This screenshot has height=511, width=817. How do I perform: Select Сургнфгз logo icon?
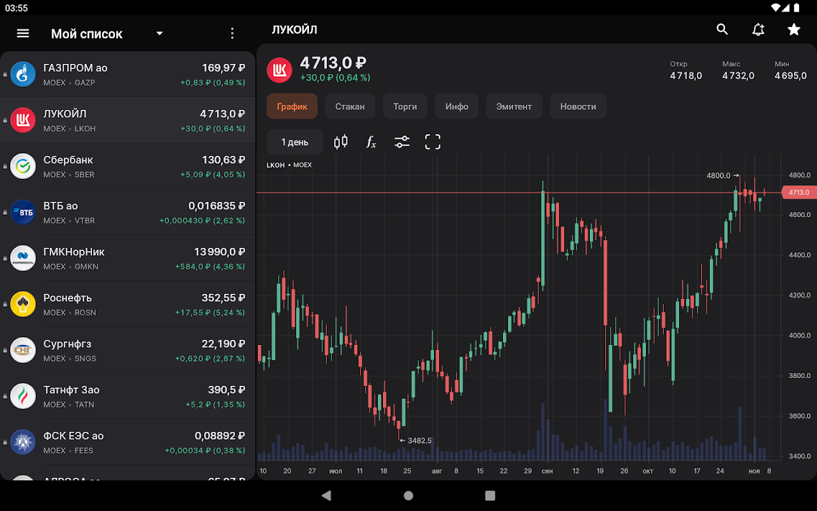pyautogui.click(x=23, y=350)
